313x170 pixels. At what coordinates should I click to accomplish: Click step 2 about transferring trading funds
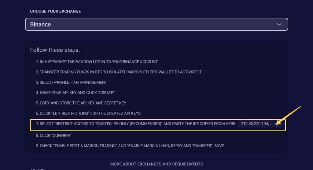tap(119, 72)
